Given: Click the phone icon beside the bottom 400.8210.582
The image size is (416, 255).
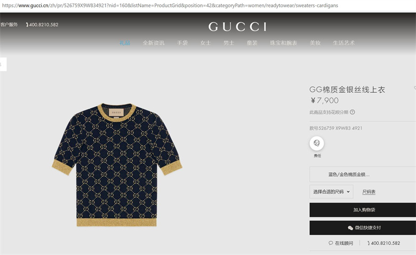Looking at the screenshot, I should click(369, 243).
